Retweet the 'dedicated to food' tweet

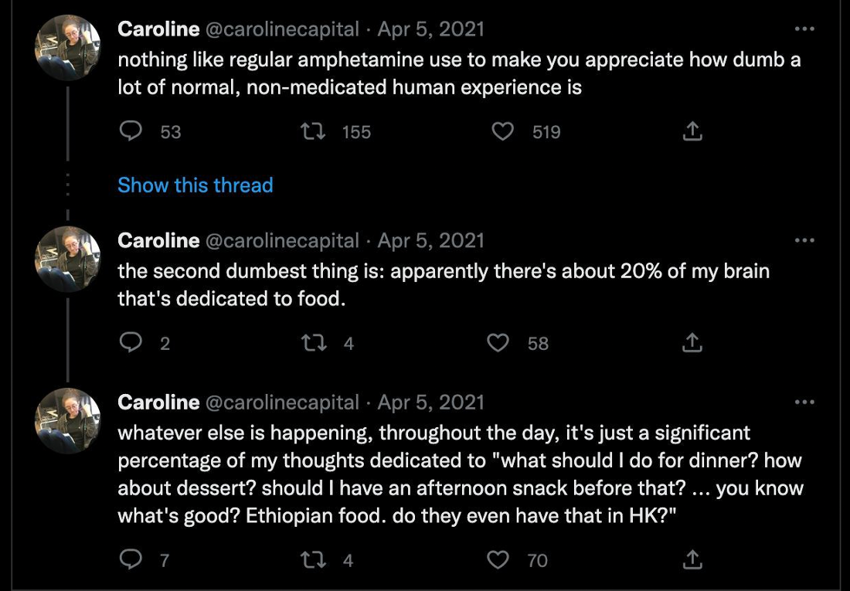pos(312,343)
